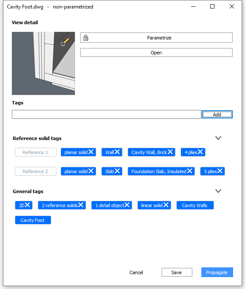Click the pencil edit icon on the thumbnail
The height and width of the screenshot is (289, 245).
[x=65, y=42]
